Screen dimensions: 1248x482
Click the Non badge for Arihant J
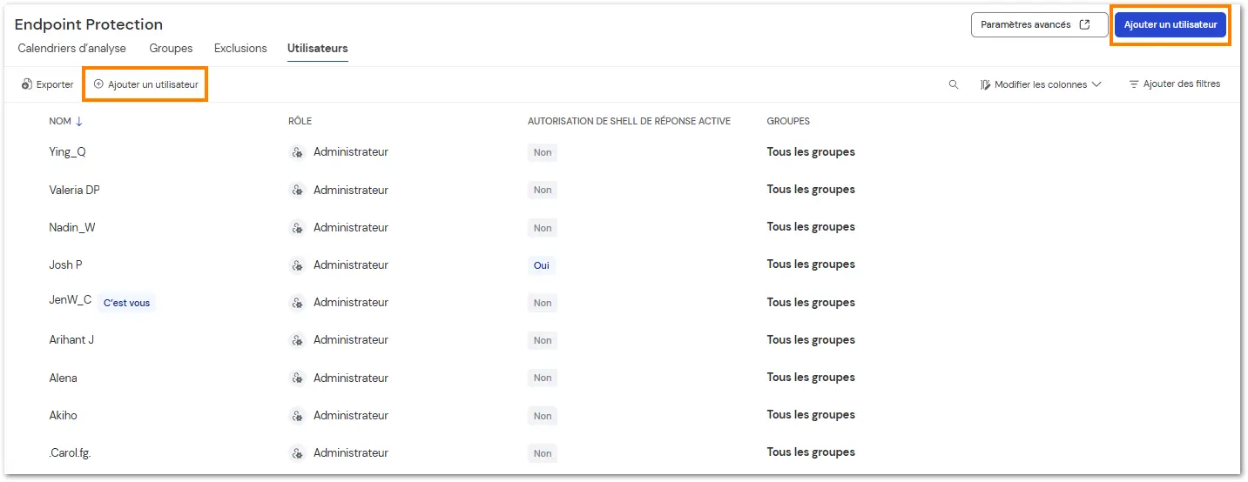[543, 340]
